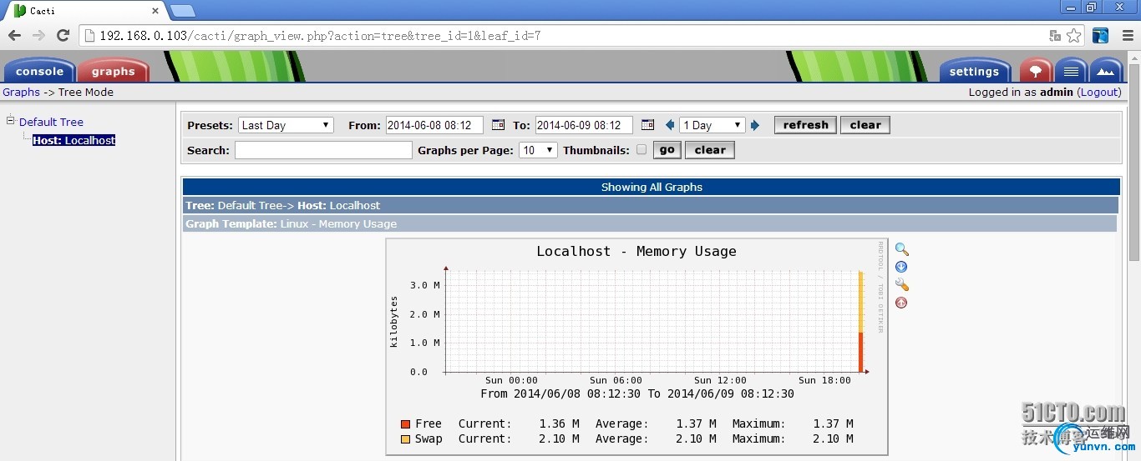Click the Showing All Graphs header

tap(652, 187)
